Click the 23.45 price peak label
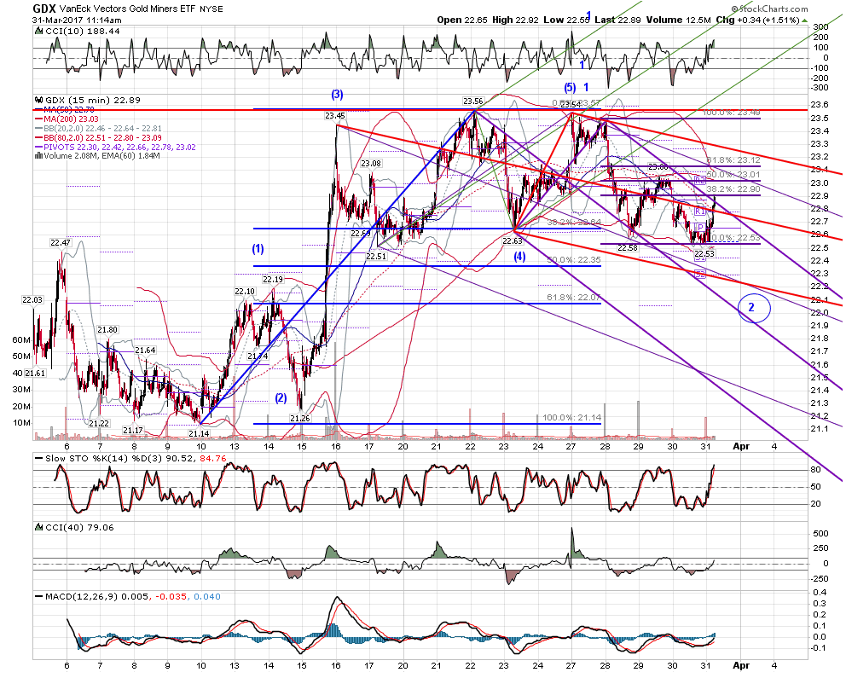 (335, 115)
